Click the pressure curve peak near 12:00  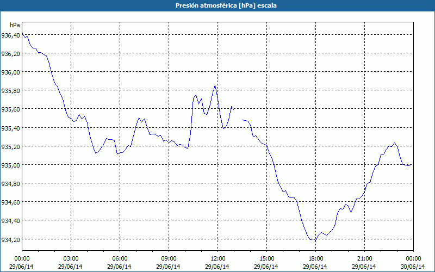click(x=215, y=85)
